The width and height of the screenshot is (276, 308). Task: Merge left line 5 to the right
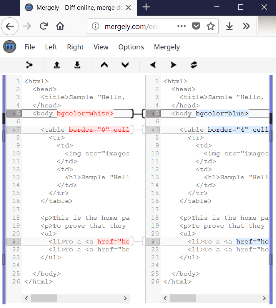(x=14, y=114)
